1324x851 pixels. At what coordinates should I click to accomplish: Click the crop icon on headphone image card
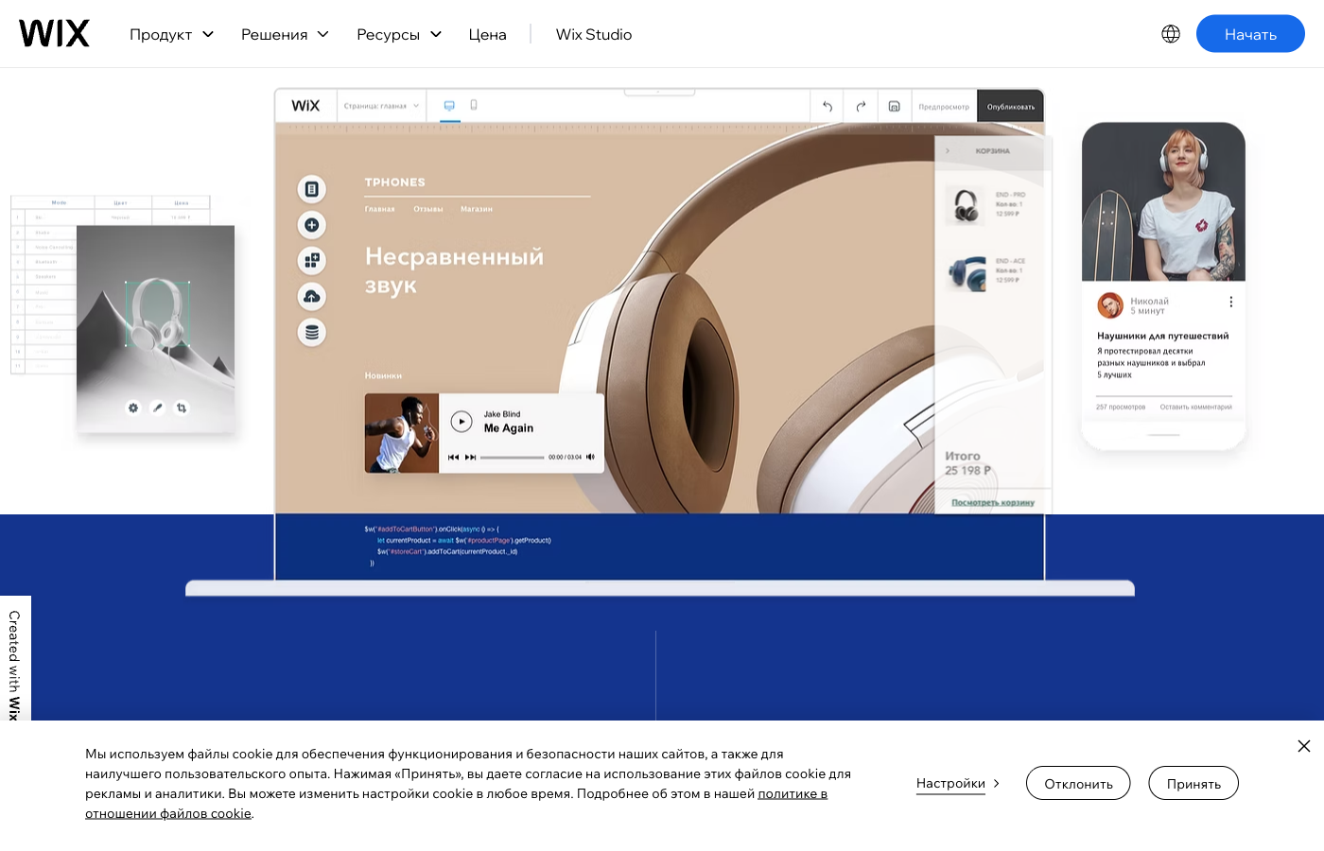(182, 408)
